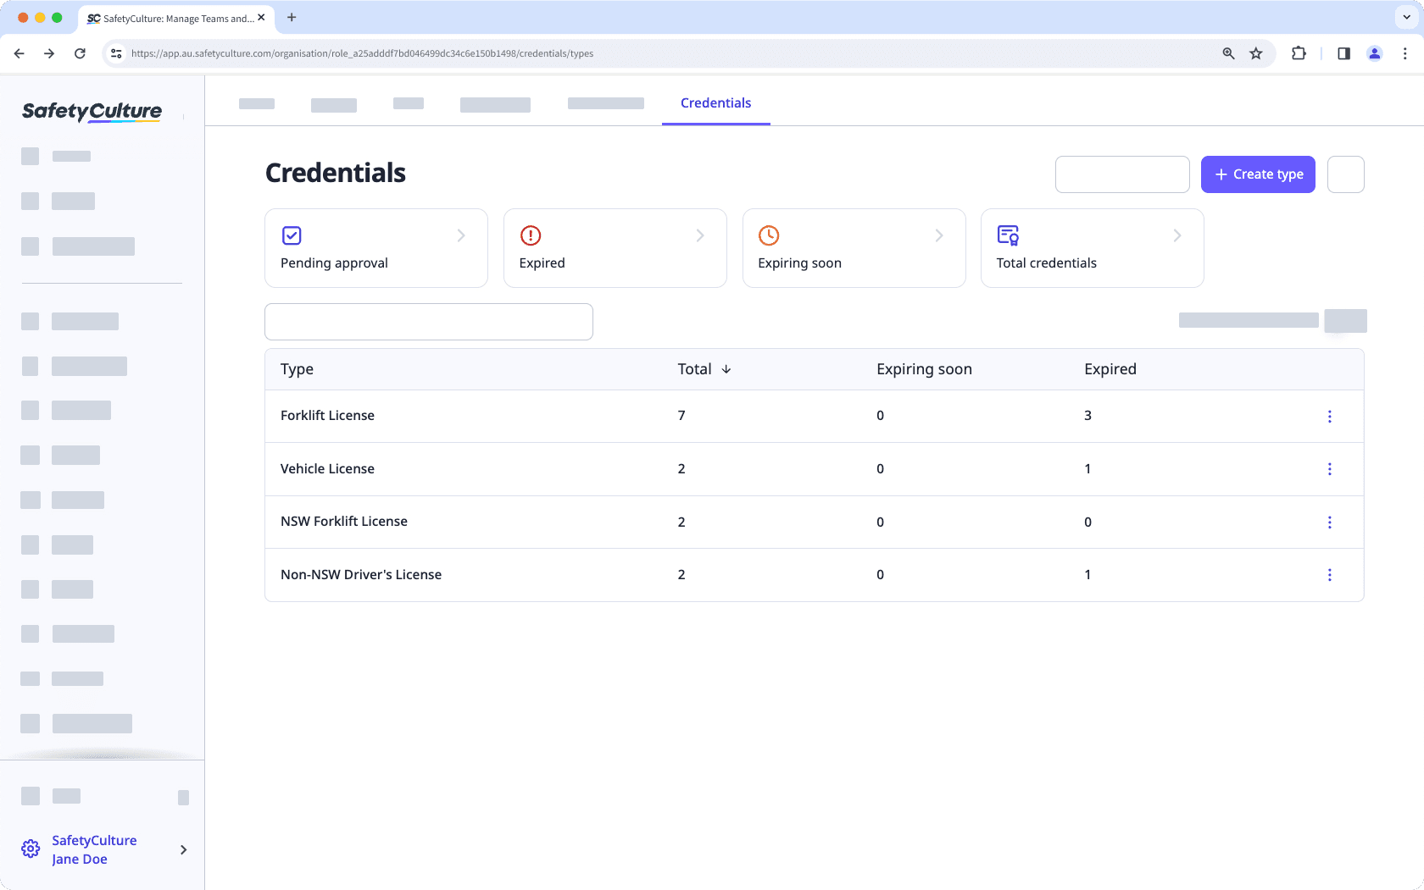Click the SafetyCulture logo in the sidebar
Image resolution: width=1424 pixels, height=890 pixels.
pos(91,111)
